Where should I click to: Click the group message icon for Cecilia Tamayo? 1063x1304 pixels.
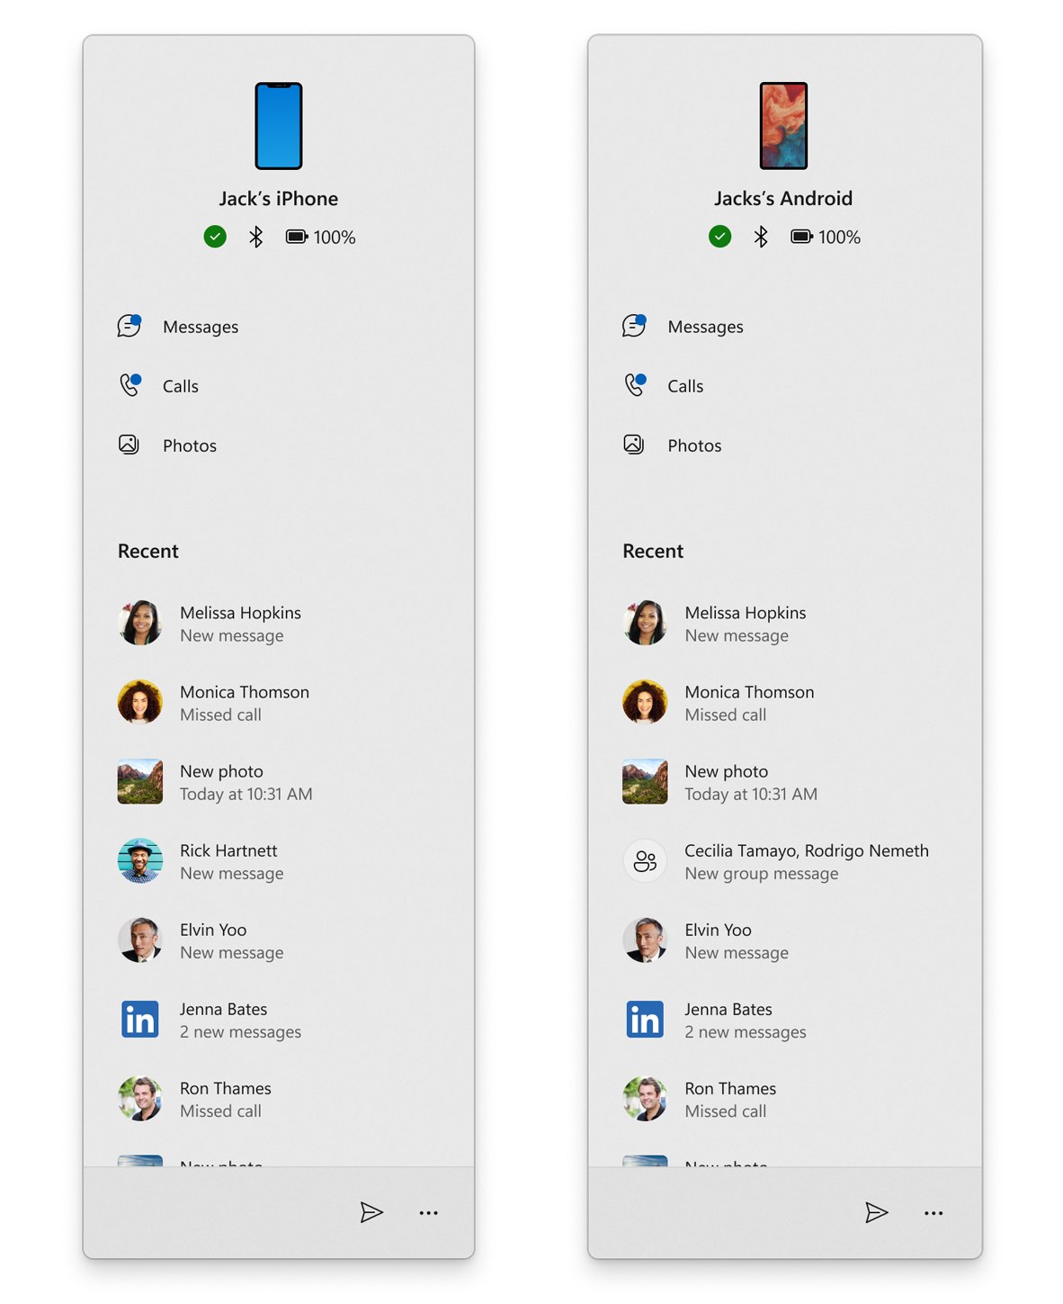(x=645, y=861)
